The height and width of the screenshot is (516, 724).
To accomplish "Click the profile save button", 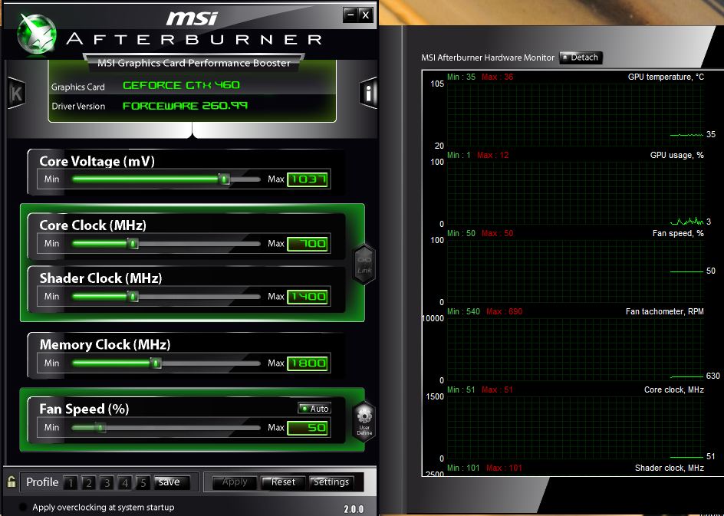I will click(171, 482).
